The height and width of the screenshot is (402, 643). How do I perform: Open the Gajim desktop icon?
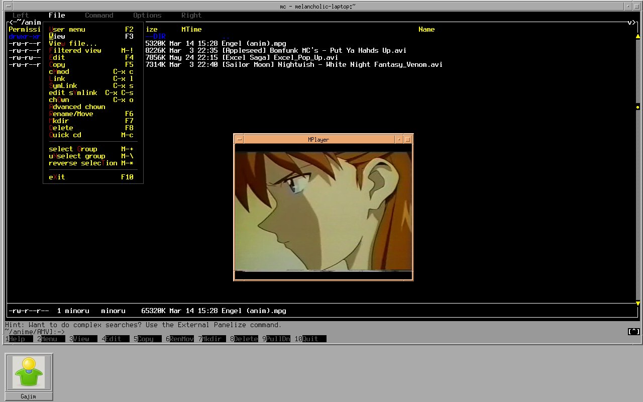click(29, 377)
